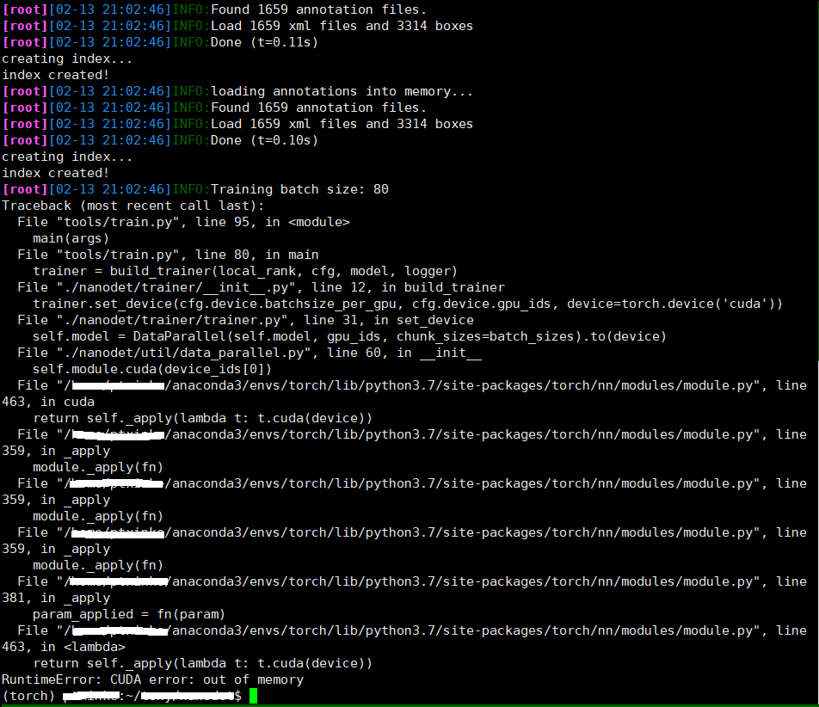The height and width of the screenshot is (707, 819).
Task: Click the terminal cursor block at the prompt
Action: click(253, 696)
